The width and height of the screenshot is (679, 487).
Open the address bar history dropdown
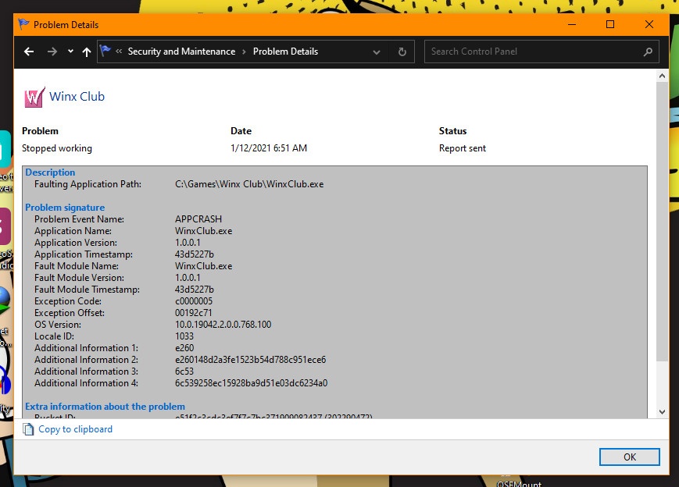coord(377,52)
